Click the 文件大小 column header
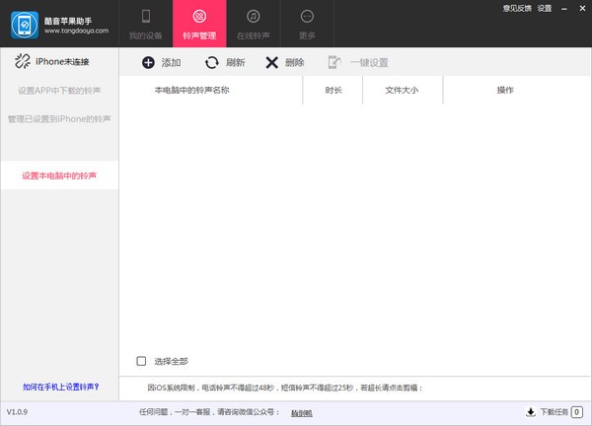This screenshot has height=426, width=592. 402,90
